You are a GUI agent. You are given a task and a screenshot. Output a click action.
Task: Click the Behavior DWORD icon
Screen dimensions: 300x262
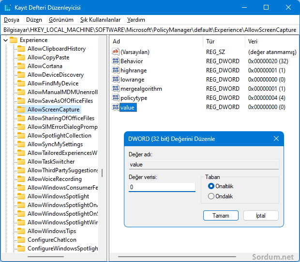(x=115, y=61)
